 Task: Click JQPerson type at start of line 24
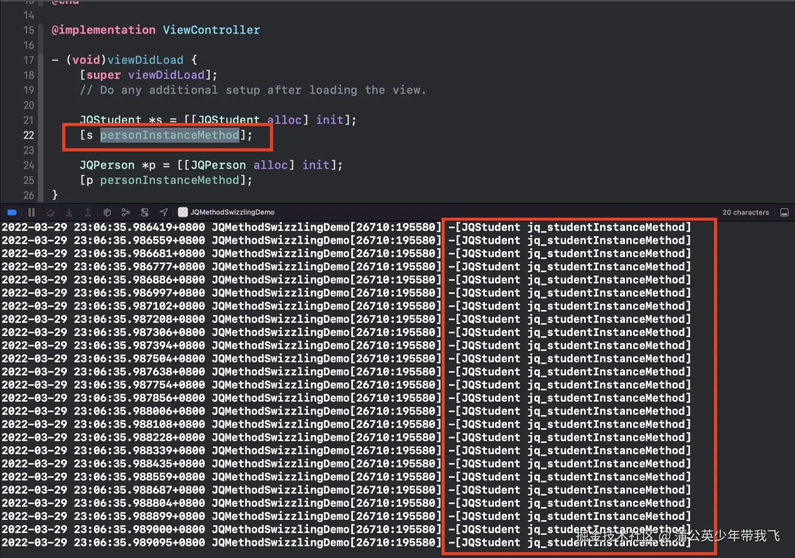(107, 165)
